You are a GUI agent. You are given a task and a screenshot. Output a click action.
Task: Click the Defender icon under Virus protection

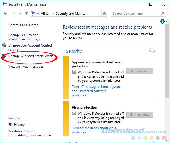[74, 113]
